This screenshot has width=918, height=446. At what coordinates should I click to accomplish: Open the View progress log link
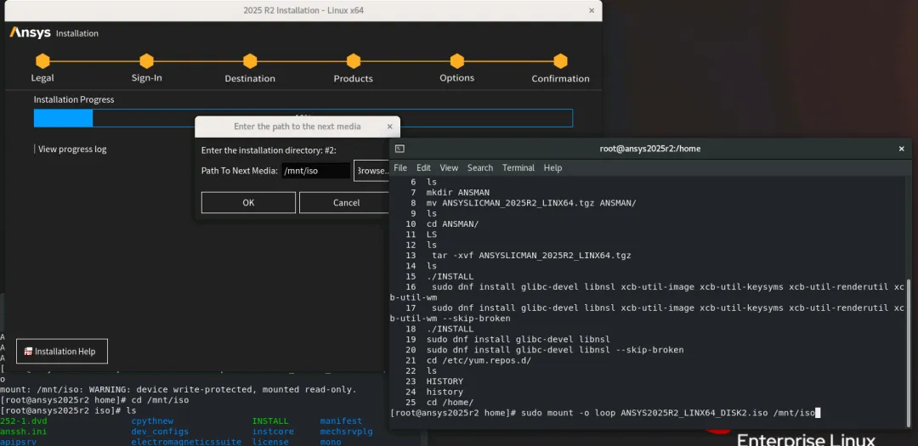click(72, 150)
